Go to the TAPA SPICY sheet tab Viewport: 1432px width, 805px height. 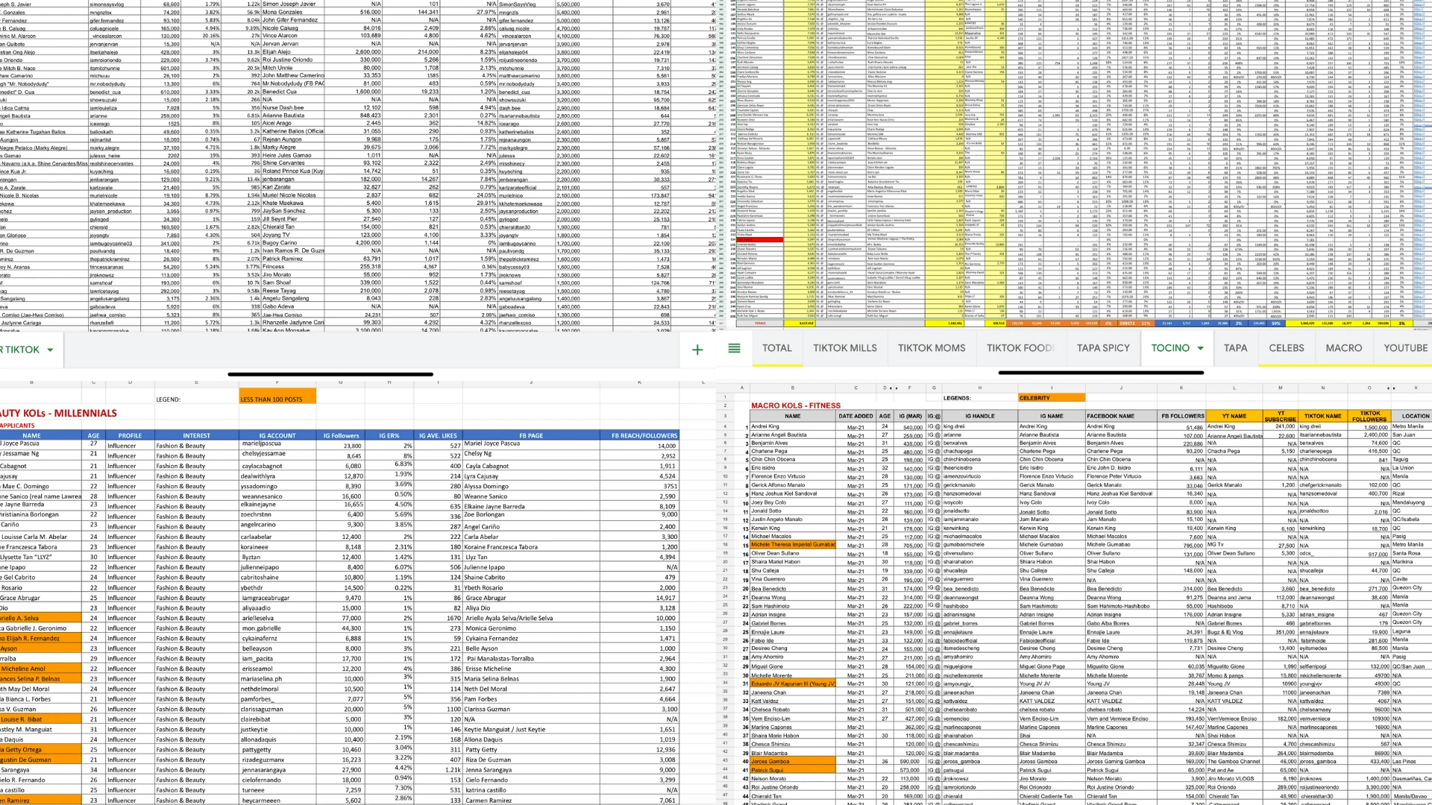[1103, 348]
